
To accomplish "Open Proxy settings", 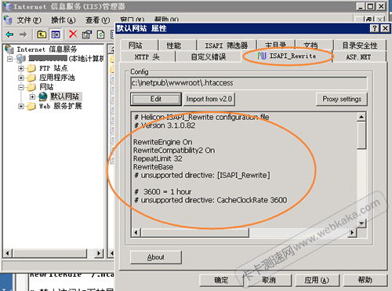I will pos(342,99).
